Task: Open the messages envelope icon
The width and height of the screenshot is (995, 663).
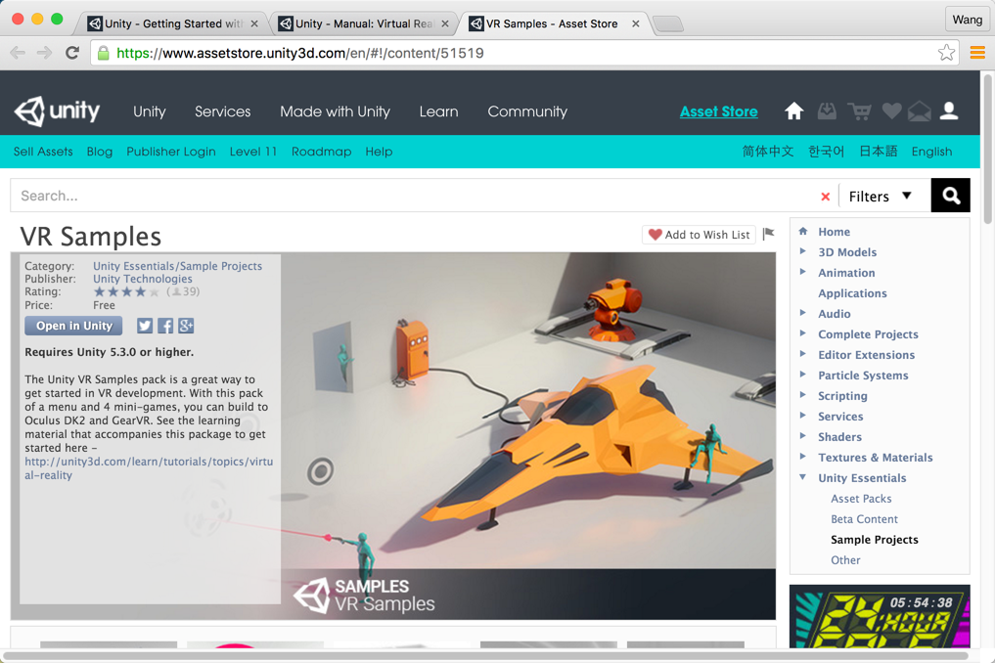Action: [x=919, y=111]
